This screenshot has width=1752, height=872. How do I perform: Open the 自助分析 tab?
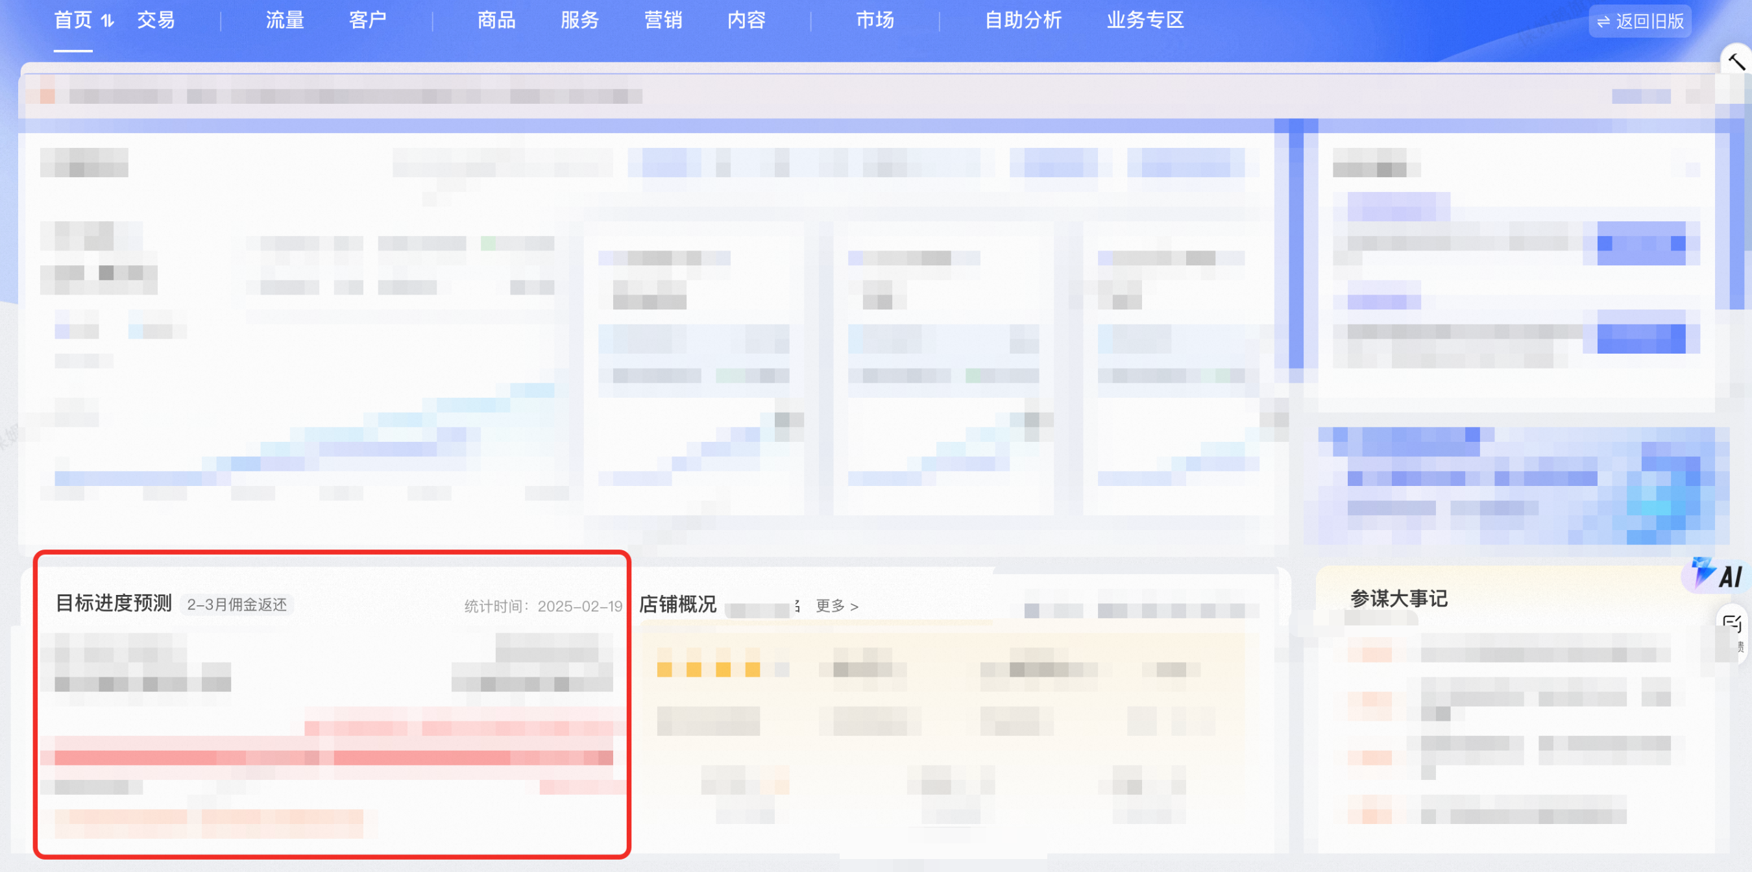[x=1023, y=20]
